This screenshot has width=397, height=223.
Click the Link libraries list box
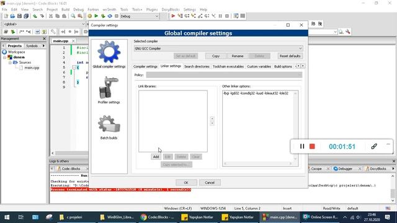[173, 121]
